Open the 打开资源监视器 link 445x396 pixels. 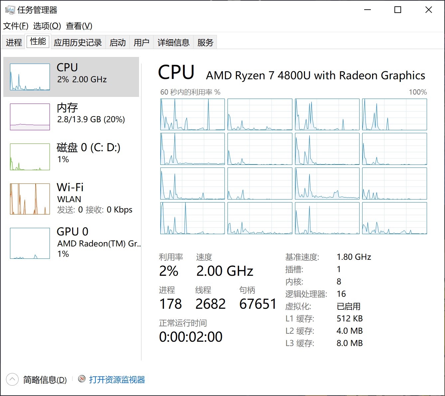pyautogui.click(x=117, y=379)
